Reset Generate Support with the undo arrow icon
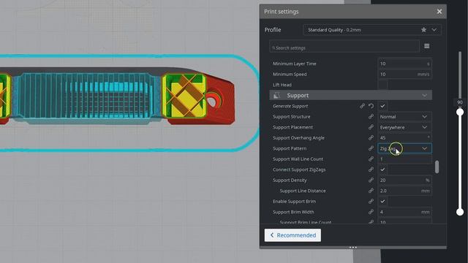The image size is (468, 263). tap(371, 106)
